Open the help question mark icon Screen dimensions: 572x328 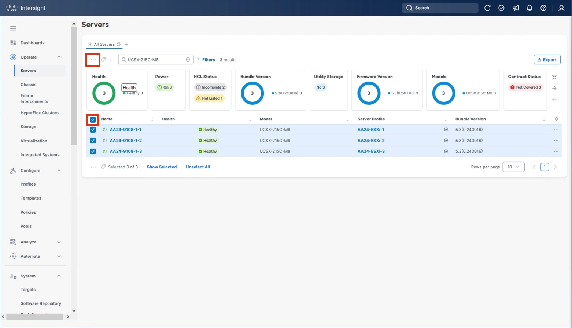543,8
